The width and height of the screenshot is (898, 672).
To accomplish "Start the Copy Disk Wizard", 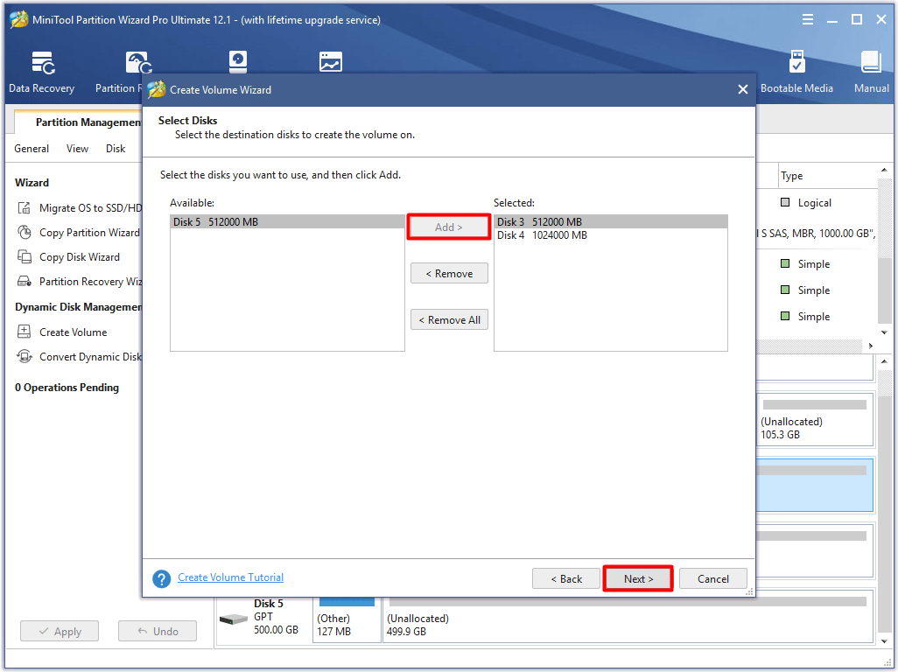I will tap(80, 257).
